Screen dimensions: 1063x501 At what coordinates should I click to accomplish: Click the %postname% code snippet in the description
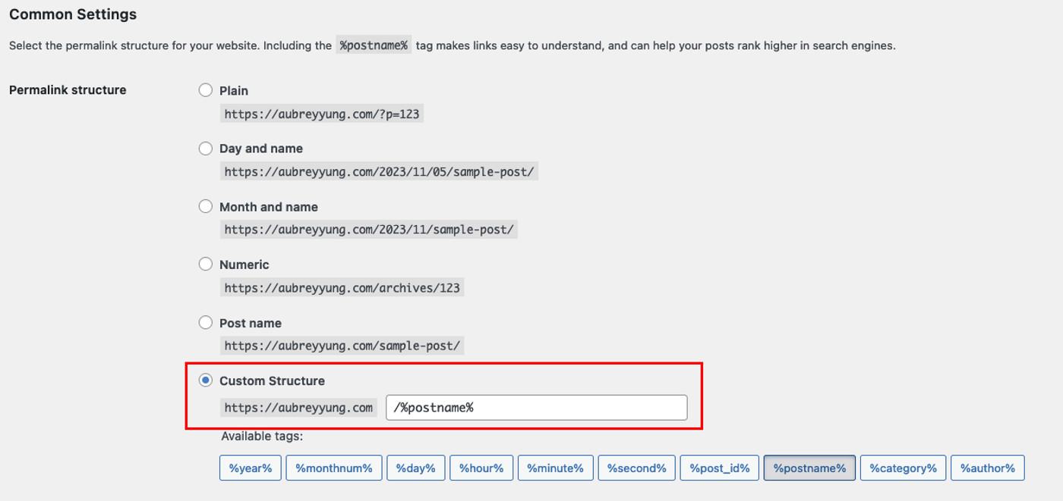374,45
